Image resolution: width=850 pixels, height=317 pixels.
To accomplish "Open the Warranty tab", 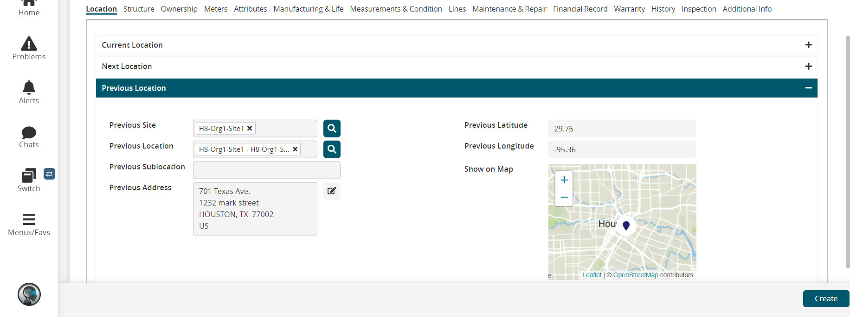I will [629, 9].
